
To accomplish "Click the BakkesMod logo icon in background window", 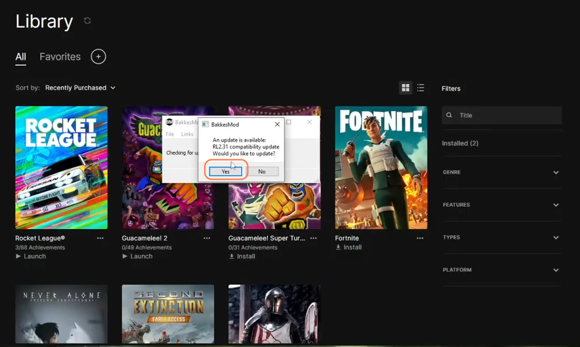I will tap(169, 122).
